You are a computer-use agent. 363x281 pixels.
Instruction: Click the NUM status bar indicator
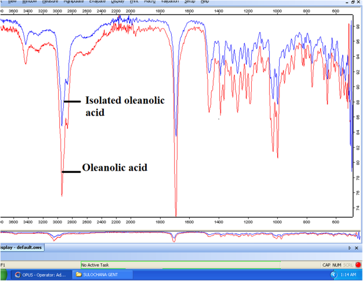tap(337, 265)
